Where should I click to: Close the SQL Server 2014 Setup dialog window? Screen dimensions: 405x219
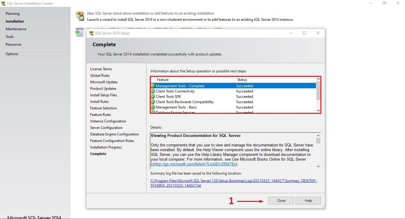318,33
